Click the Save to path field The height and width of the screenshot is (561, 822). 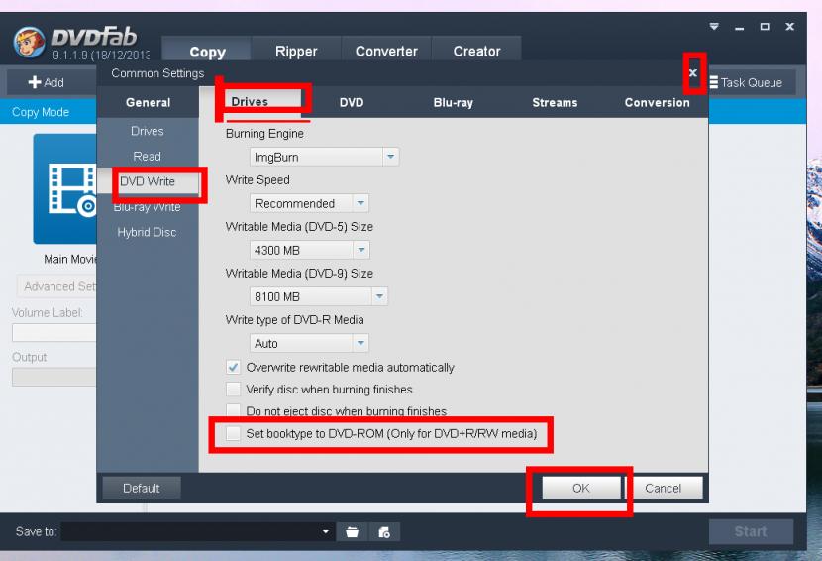[198, 532]
